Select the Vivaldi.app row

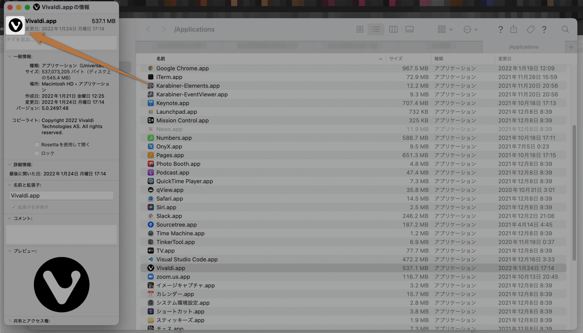click(353, 268)
